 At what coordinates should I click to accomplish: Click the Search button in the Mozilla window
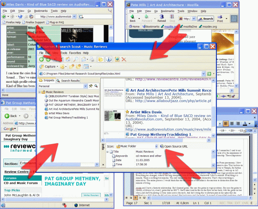point(206,19)
